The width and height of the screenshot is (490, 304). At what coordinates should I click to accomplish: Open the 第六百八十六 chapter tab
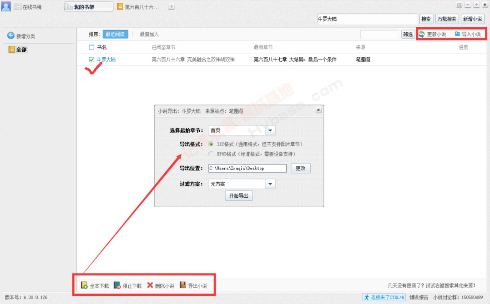point(138,6)
